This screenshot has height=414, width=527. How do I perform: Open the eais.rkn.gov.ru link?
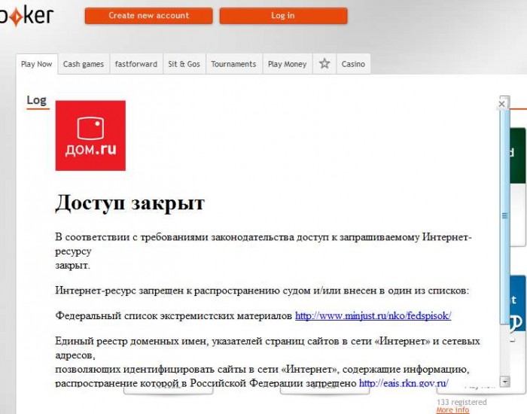404,382
